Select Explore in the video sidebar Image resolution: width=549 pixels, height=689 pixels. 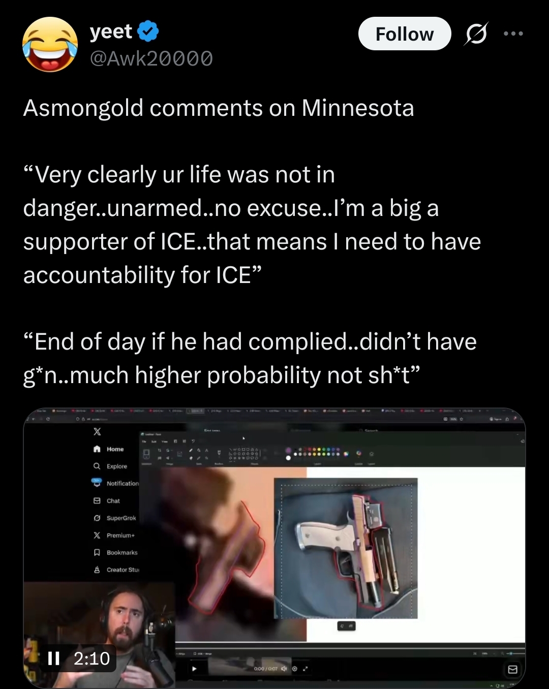pos(110,466)
